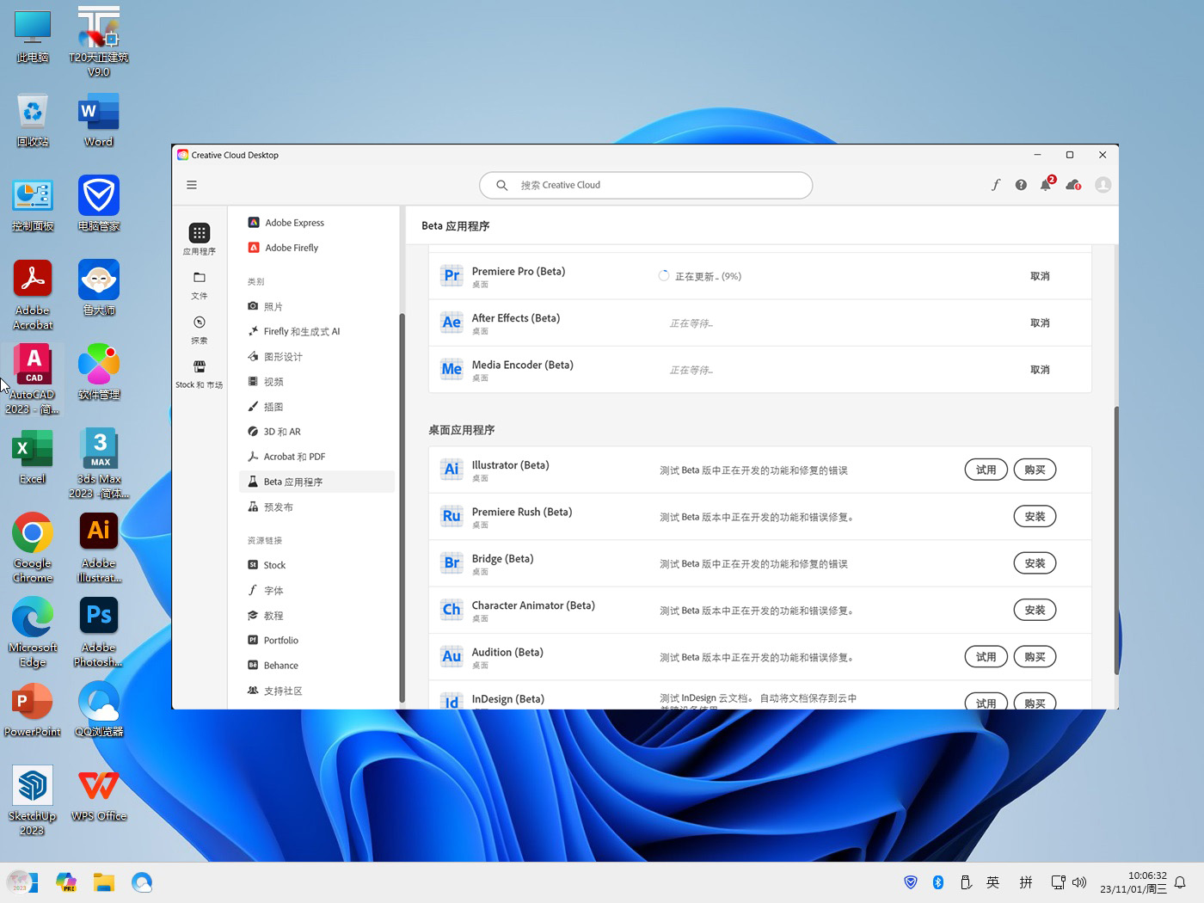
Task: Open the hamburger menu in Creative Cloud
Action: click(192, 185)
